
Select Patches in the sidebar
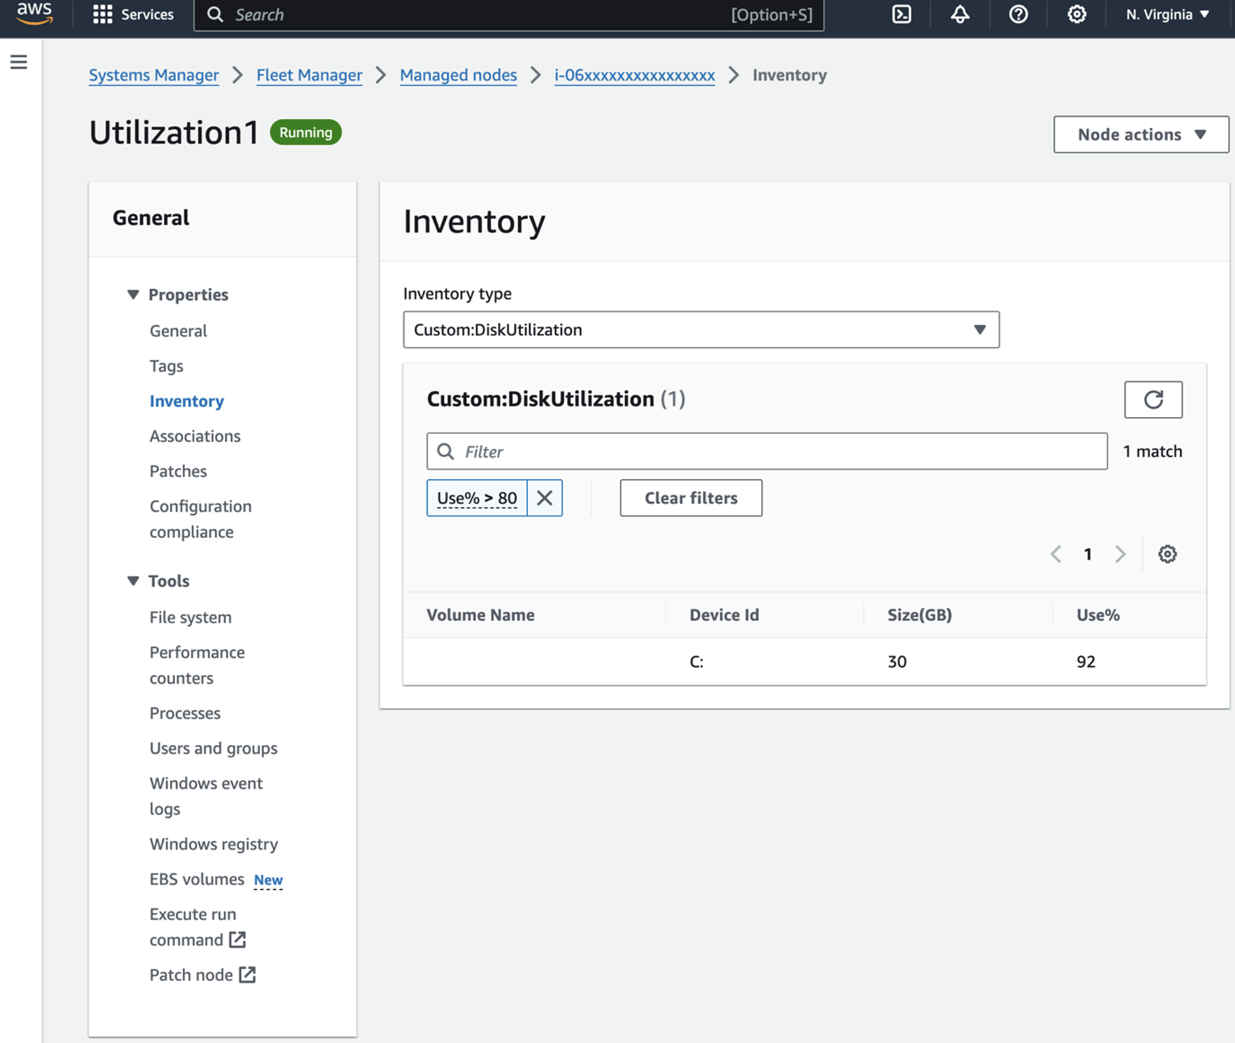pos(178,471)
